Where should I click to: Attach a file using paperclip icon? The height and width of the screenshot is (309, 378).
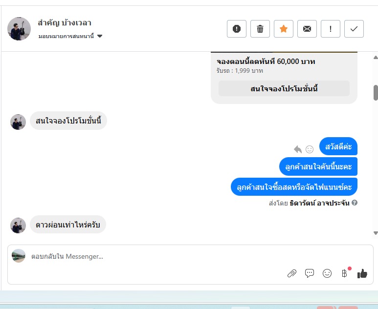[x=292, y=273]
